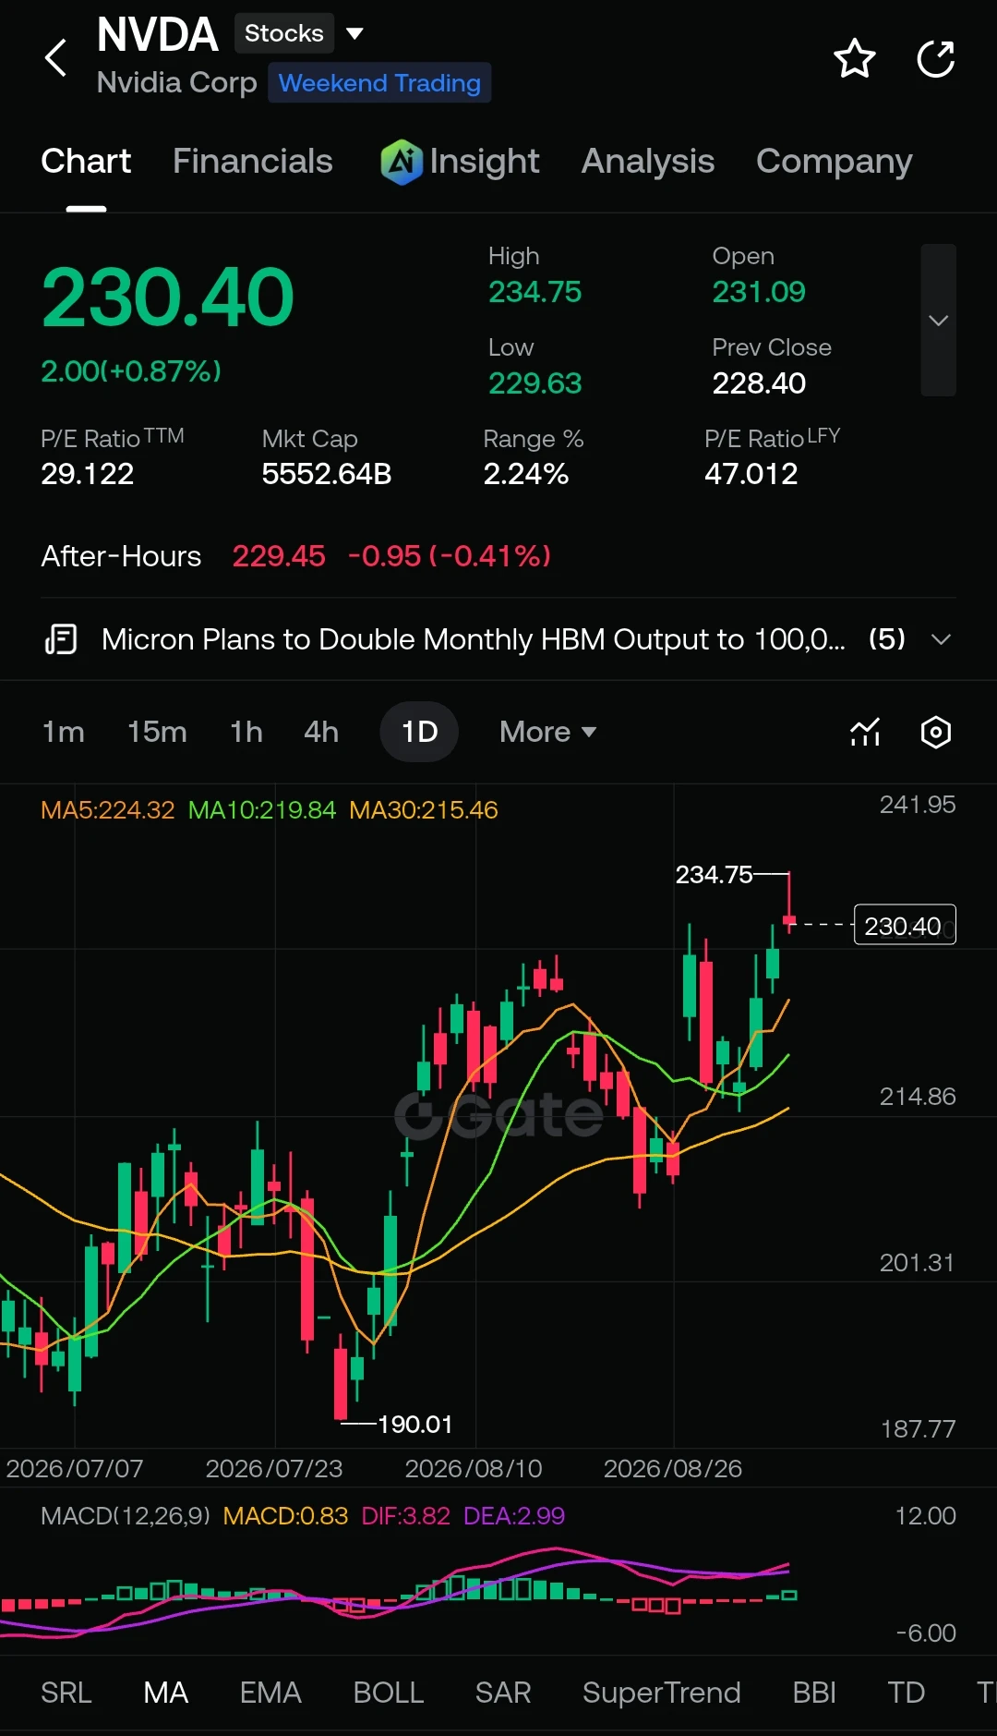The image size is (997, 1736).
Task: Enable the SRL indicator
Action: [x=66, y=1693]
